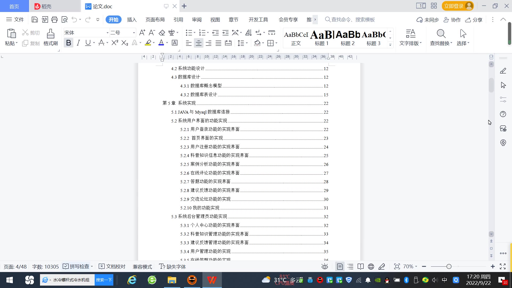Open Find and Replace (查找替换) magnifier
The image size is (512, 288).
[x=441, y=34]
